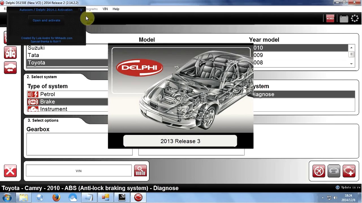Click the crossed-out wrench icon at bottom right
The width and height of the screenshot is (362, 203).
coord(319,171)
